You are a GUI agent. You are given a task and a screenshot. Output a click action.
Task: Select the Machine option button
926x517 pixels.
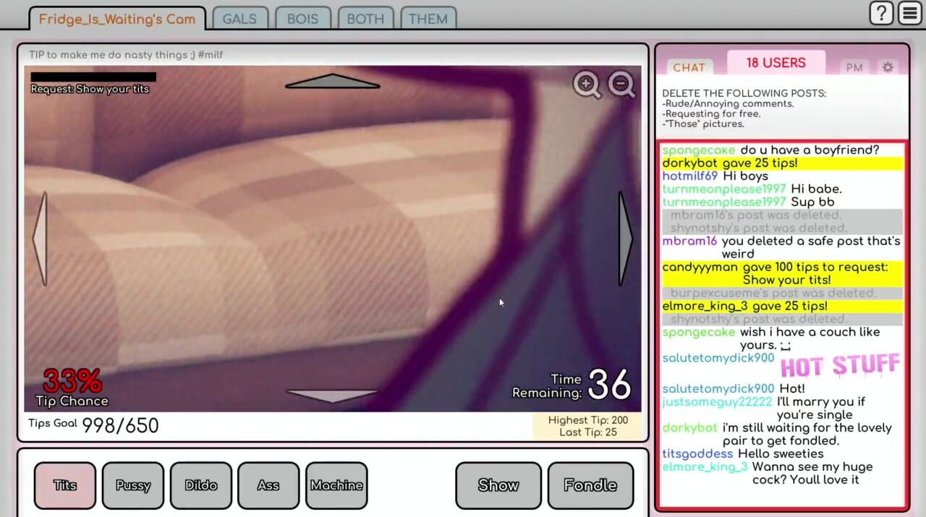[x=336, y=485]
